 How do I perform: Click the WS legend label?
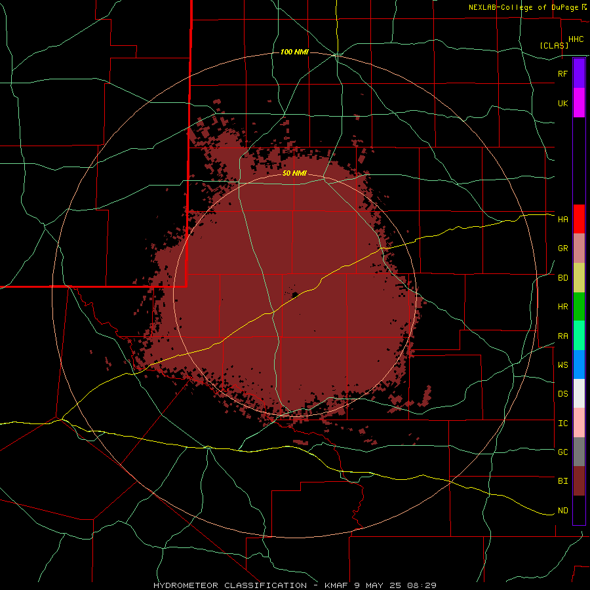pyautogui.click(x=562, y=364)
